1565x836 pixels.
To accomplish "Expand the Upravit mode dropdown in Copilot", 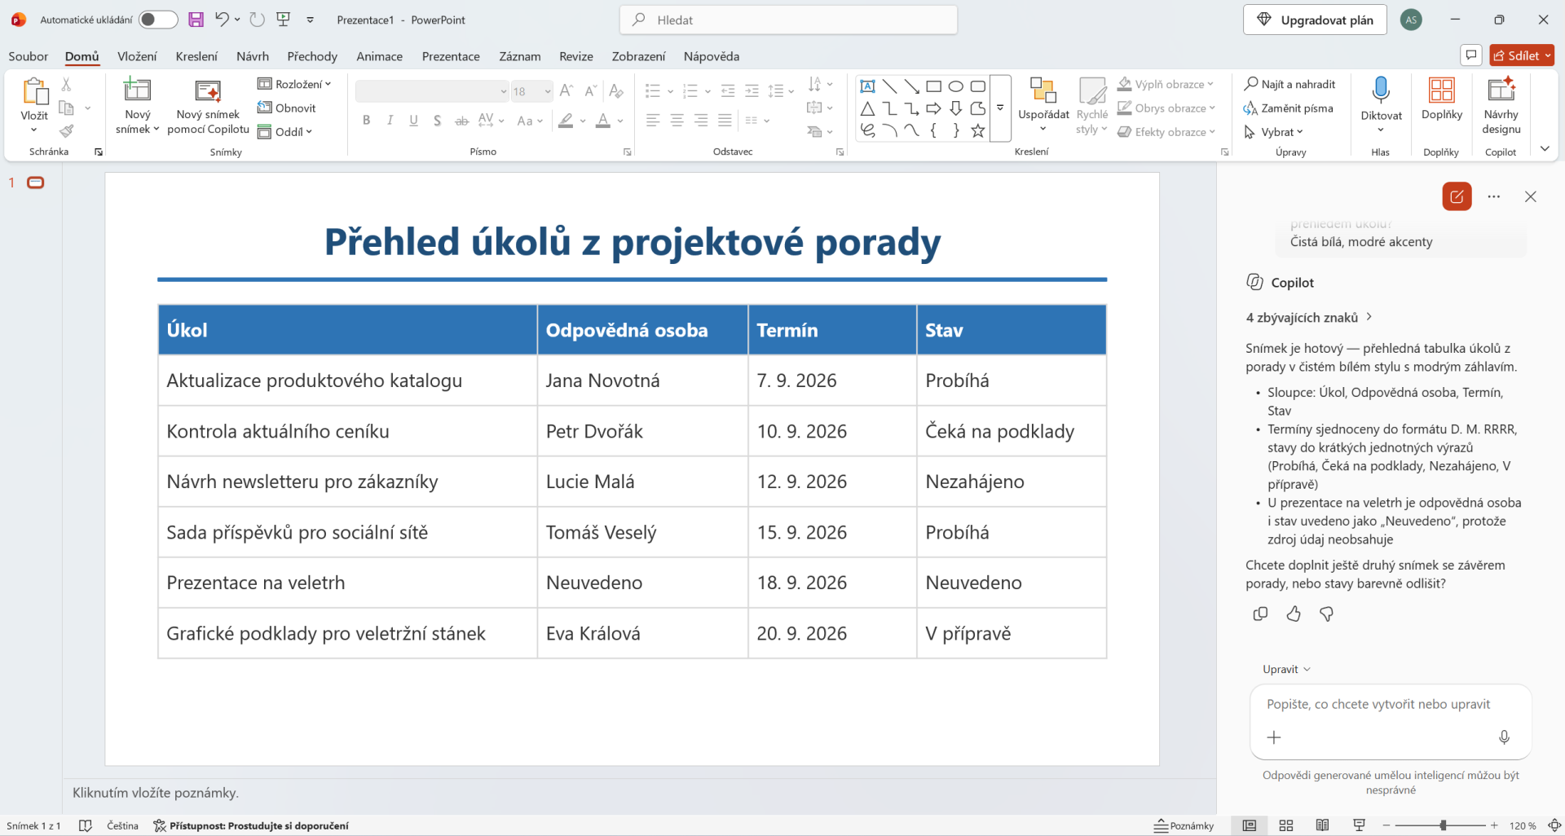I will click(x=1286, y=669).
